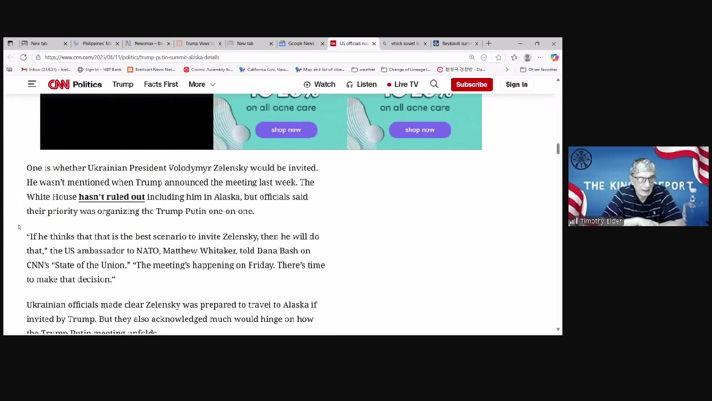712x401 pixels.
Task: Open browser settings three-dot menu
Action: point(540,57)
